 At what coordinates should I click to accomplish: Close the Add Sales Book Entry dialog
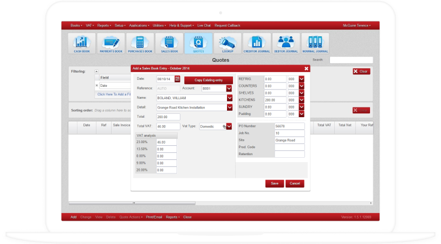point(306,68)
